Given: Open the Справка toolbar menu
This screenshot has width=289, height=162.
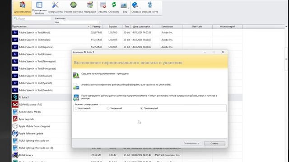Looking at the screenshot, I should point(136,7).
